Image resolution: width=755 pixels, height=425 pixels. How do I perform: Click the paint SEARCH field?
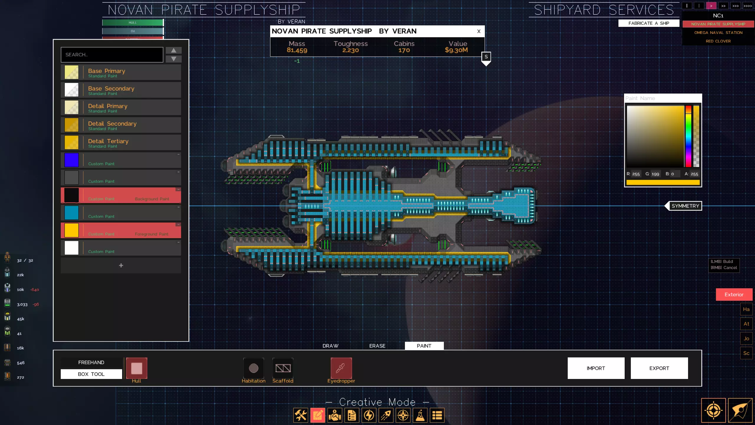pyautogui.click(x=112, y=55)
